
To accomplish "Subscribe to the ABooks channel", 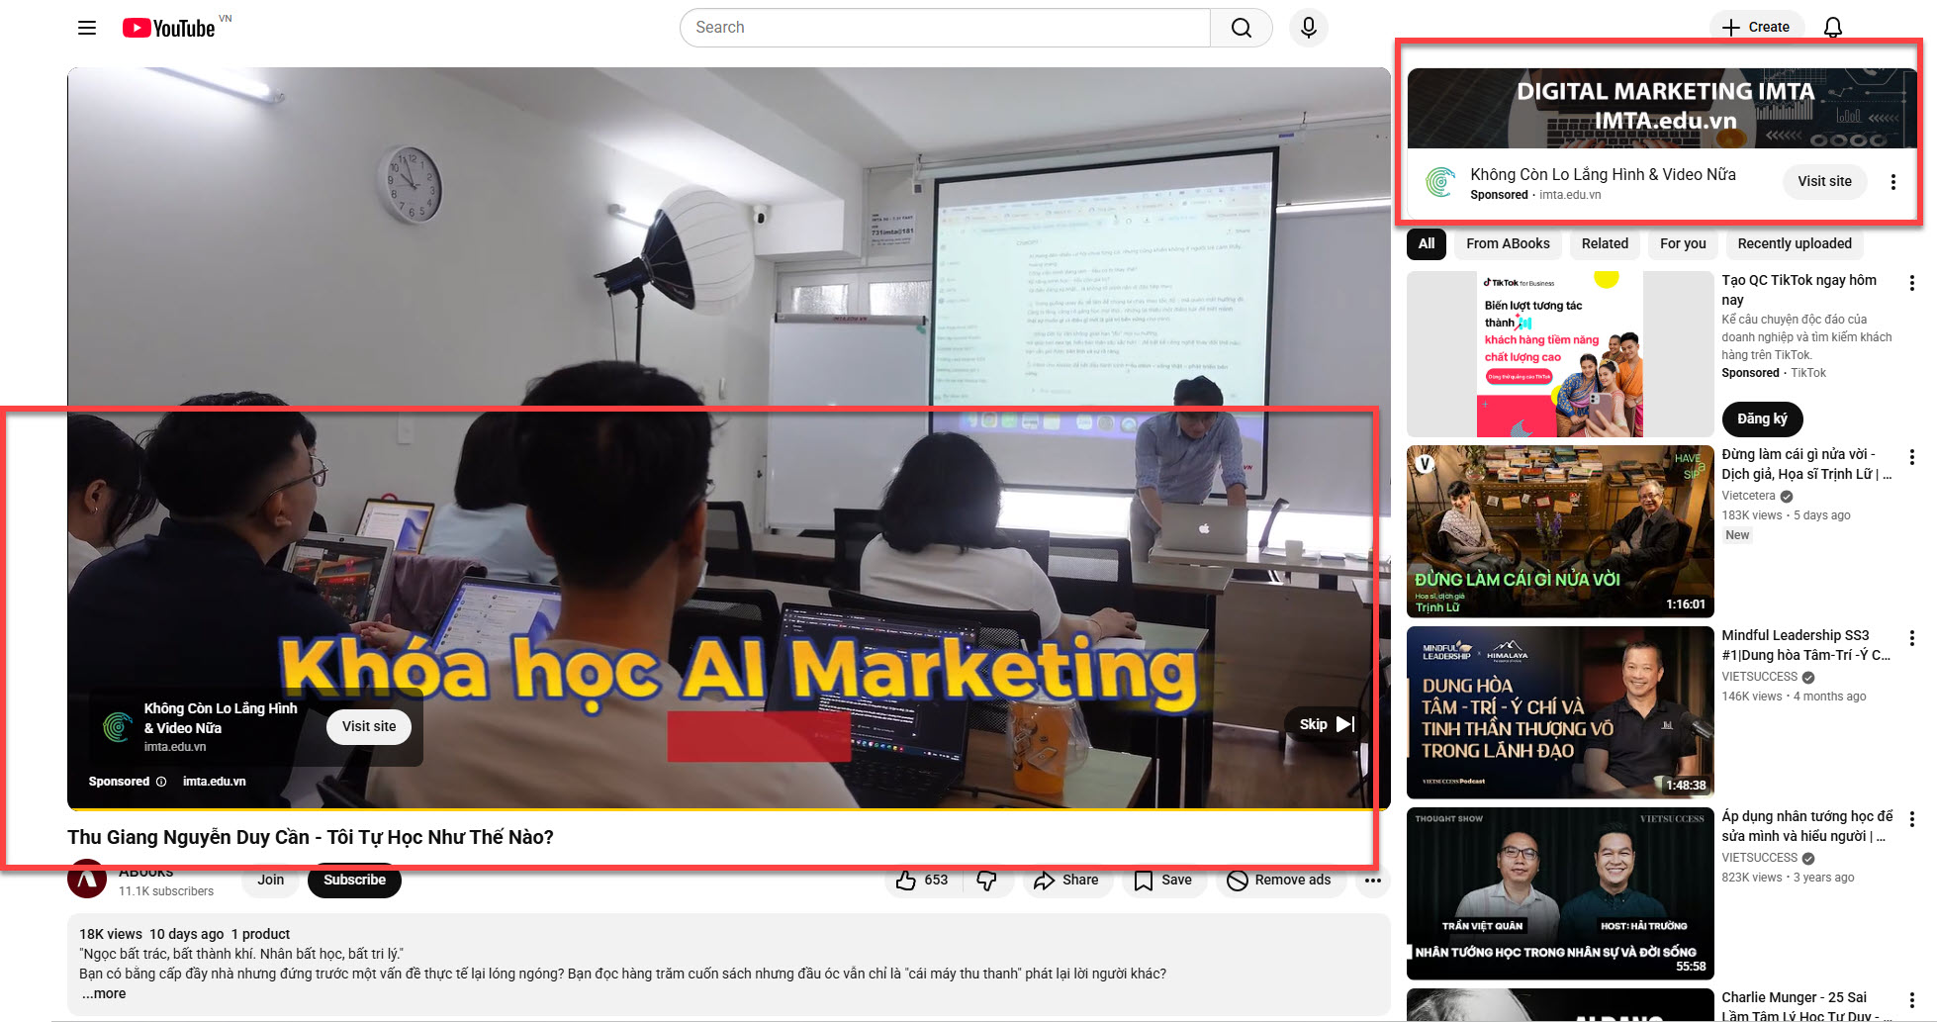I will click(x=354, y=880).
